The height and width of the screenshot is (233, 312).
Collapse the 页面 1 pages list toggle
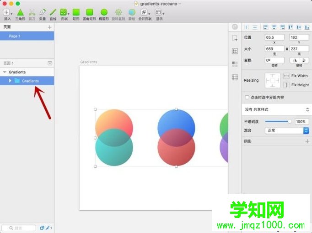click(50, 63)
